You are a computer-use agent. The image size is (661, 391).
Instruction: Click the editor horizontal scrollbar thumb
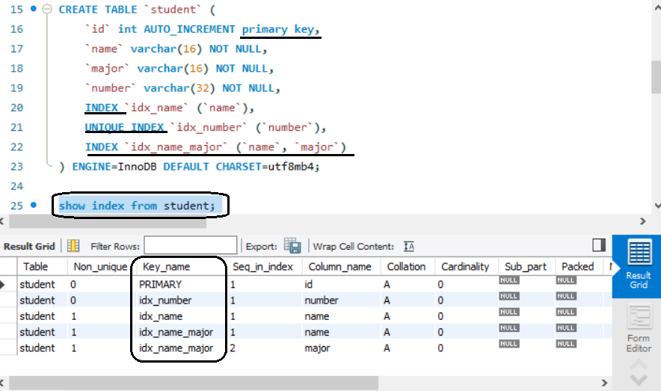[x=108, y=221]
